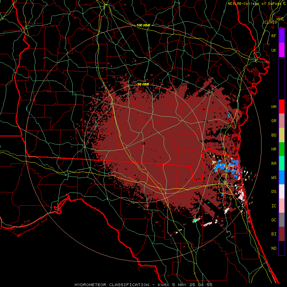Click the RA light green legend swatch
287x287 pixels.
(x=282, y=163)
